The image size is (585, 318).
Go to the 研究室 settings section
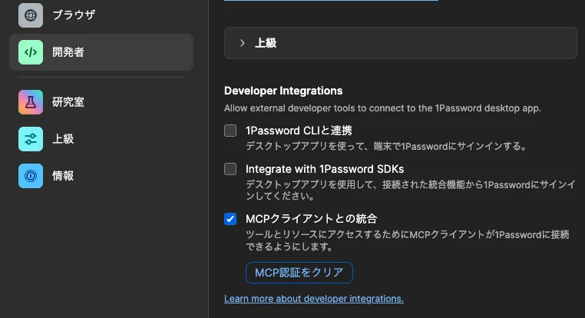click(101, 102)
